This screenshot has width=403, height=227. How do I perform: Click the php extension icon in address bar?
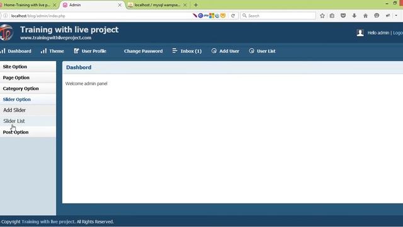(206, 16)
